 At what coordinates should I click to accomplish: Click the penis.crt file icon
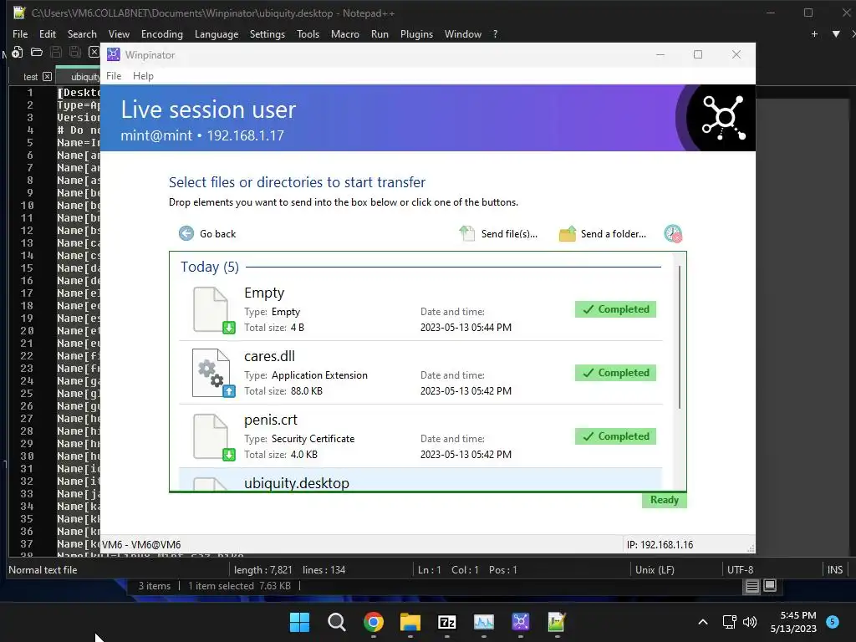[214, 437]
